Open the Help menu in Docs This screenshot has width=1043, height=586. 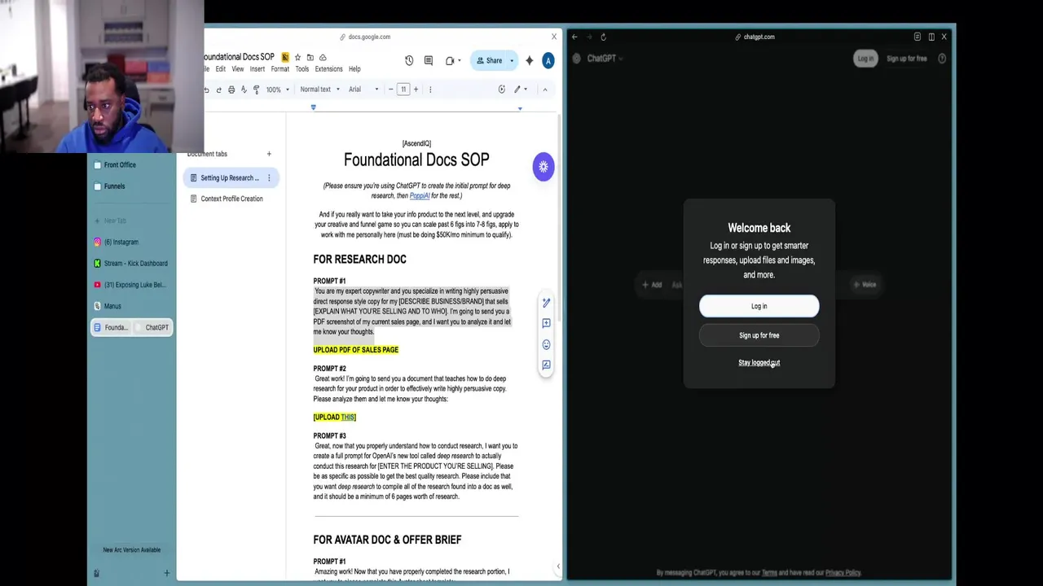click(354, 69)
